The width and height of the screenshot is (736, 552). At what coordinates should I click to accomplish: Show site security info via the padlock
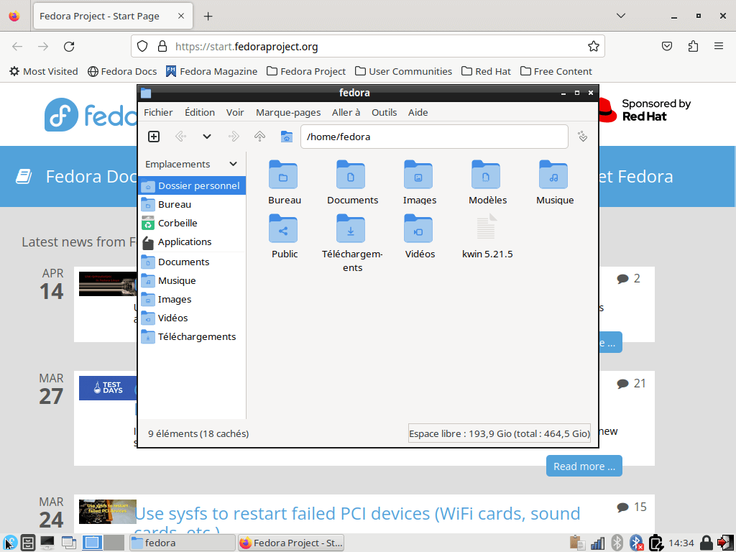click(162, 46)
